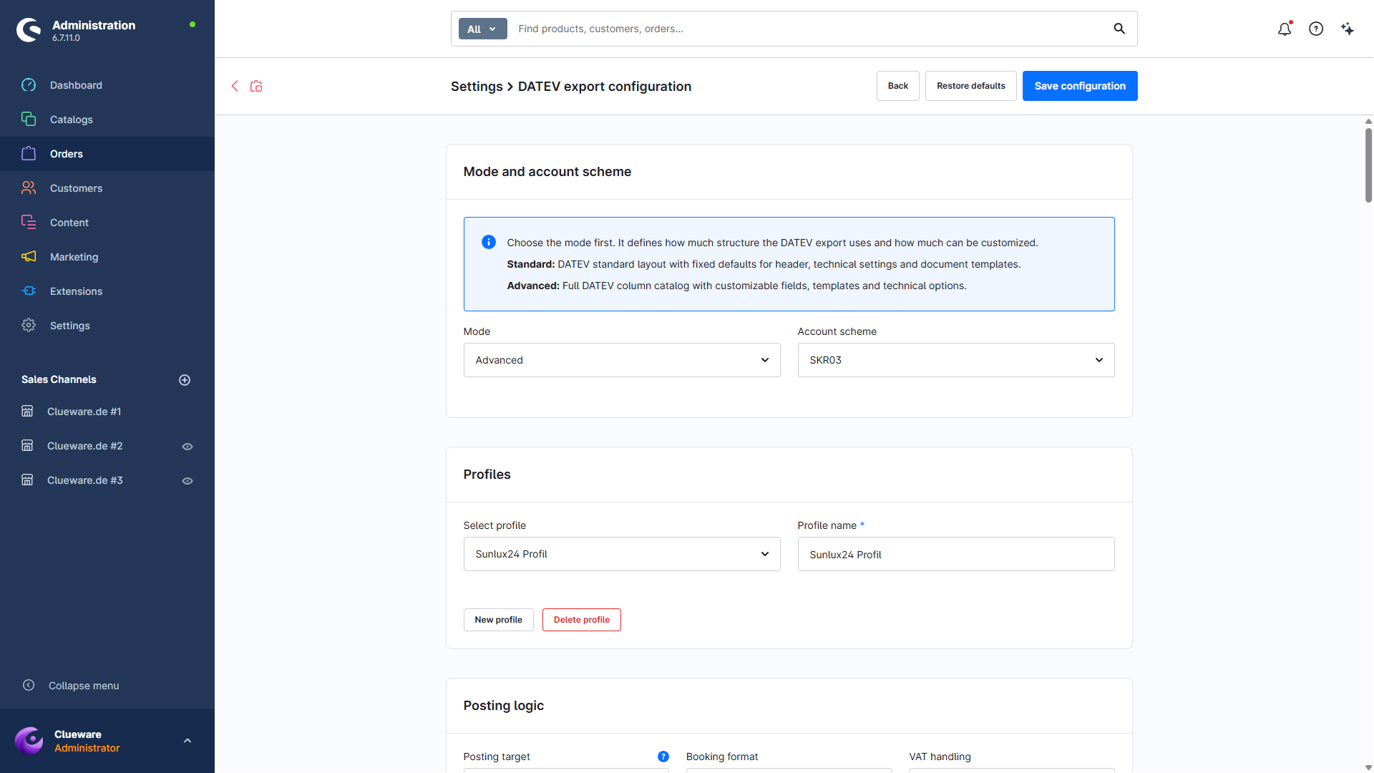Click the Extensions plug icon
The height and width of the screenshot is (773, 1374).
click(x=29, y=291)
